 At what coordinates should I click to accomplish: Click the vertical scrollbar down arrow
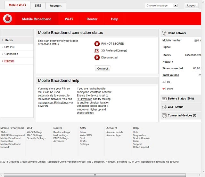tap(203, 171)
